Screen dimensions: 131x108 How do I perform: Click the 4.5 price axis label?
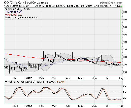pos(125,34)
